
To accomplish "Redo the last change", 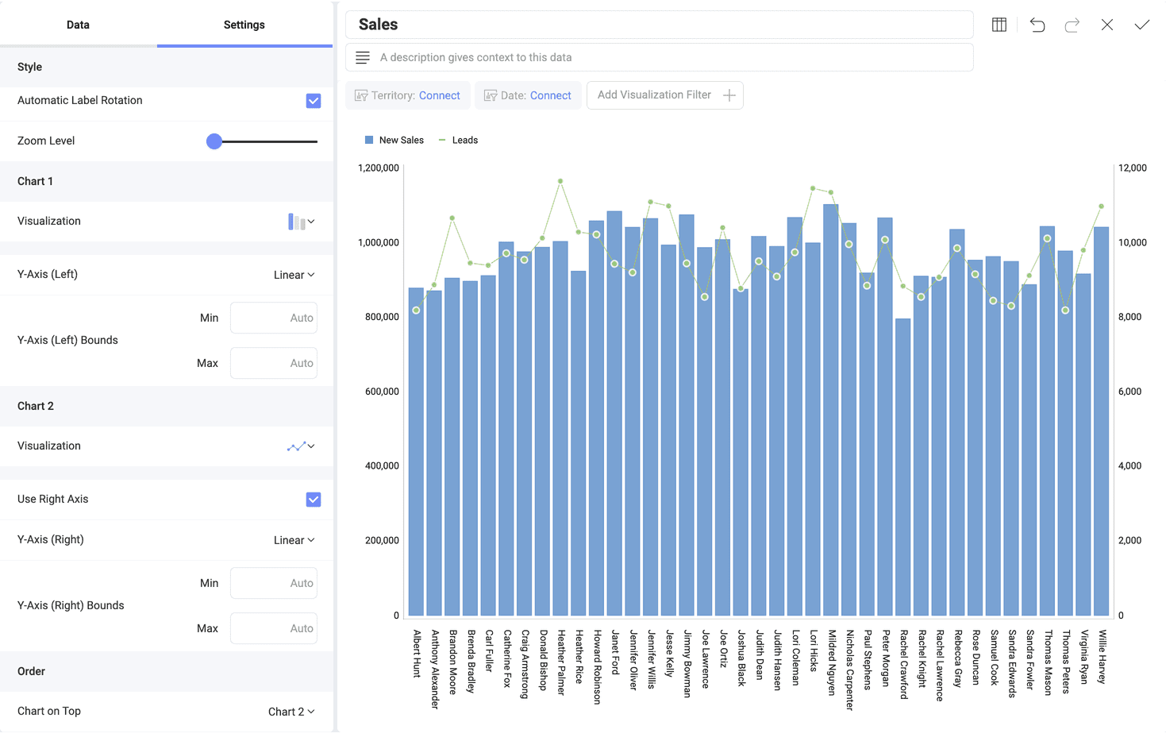I will pyautogui.click(x=1072, y=25).
